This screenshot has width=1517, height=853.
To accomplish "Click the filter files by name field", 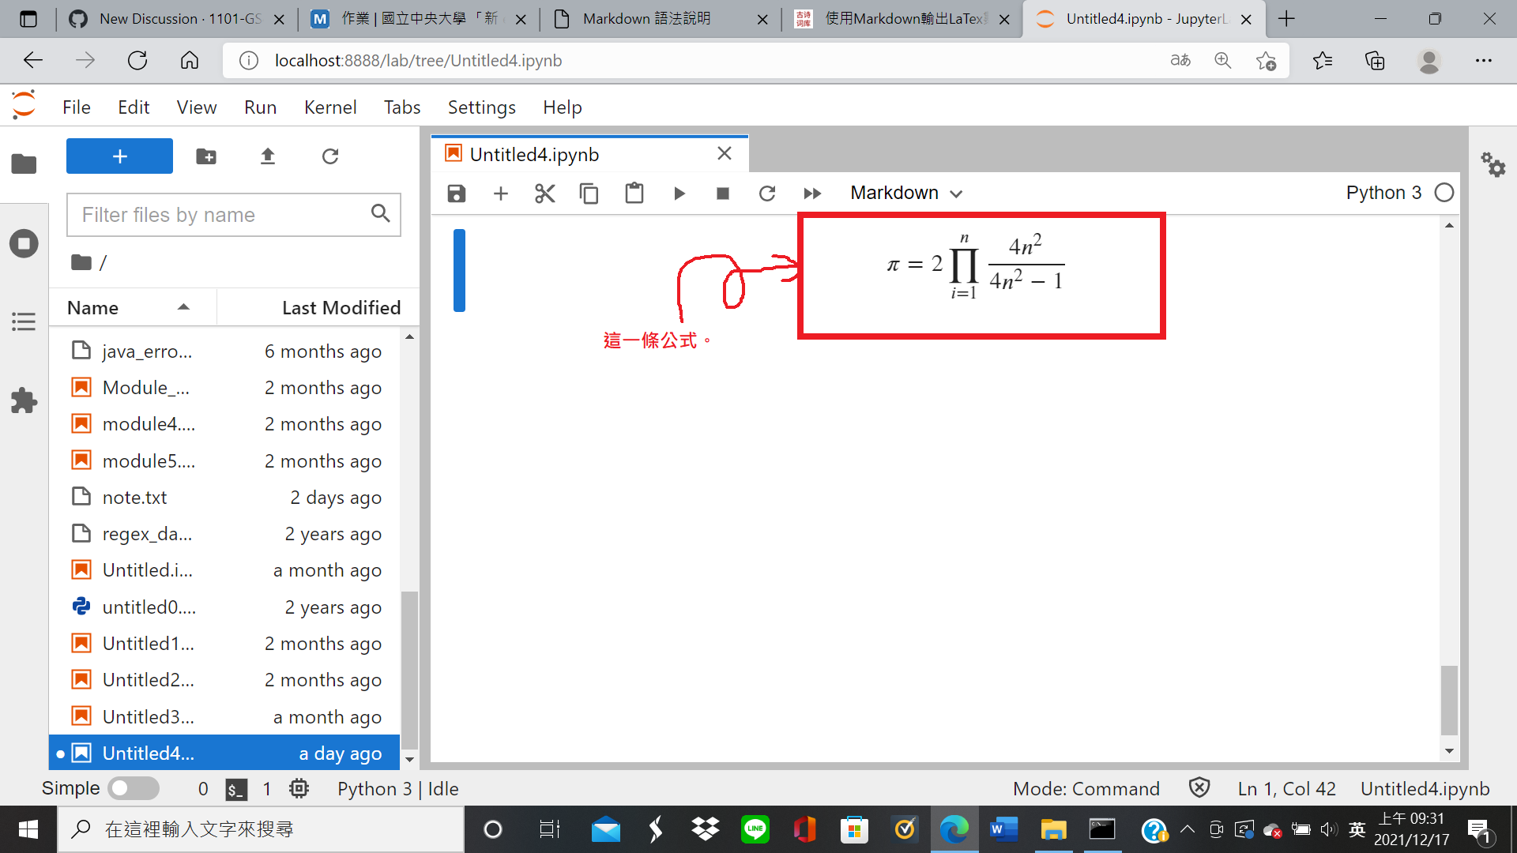I will (x=221, y=214).
